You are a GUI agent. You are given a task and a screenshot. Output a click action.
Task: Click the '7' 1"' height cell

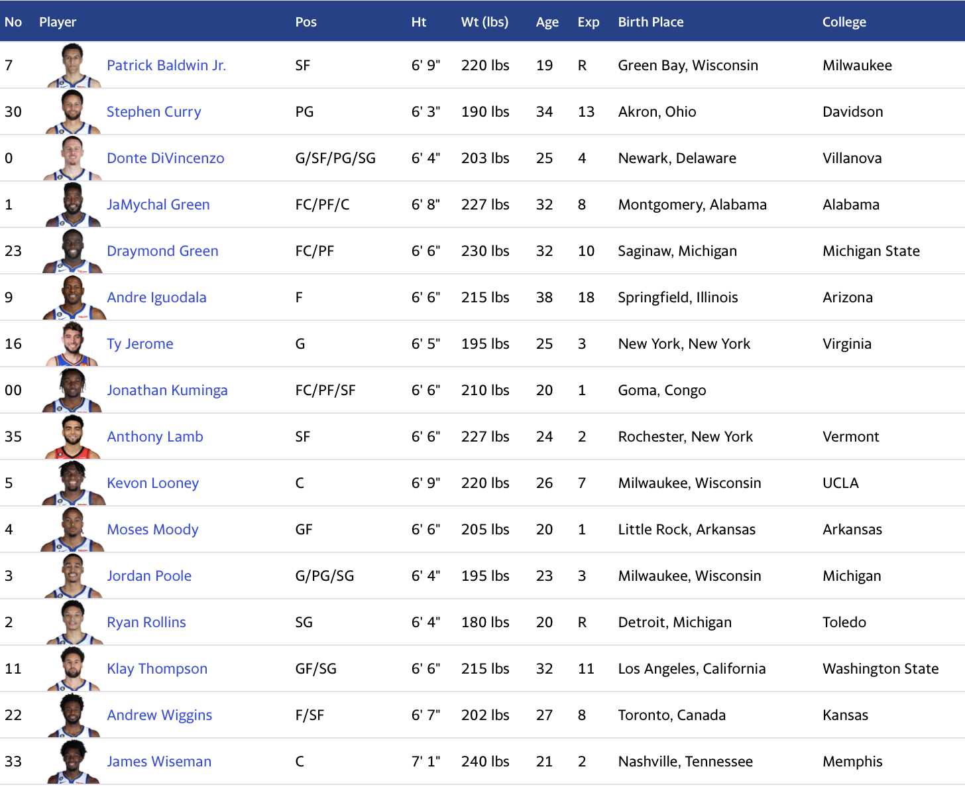(x=426, y=761)
